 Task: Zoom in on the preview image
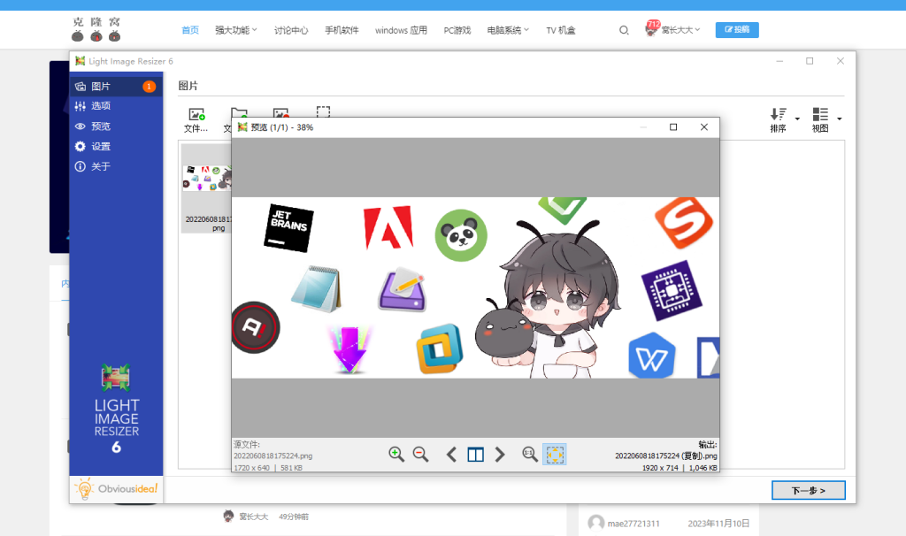point(396,454)
